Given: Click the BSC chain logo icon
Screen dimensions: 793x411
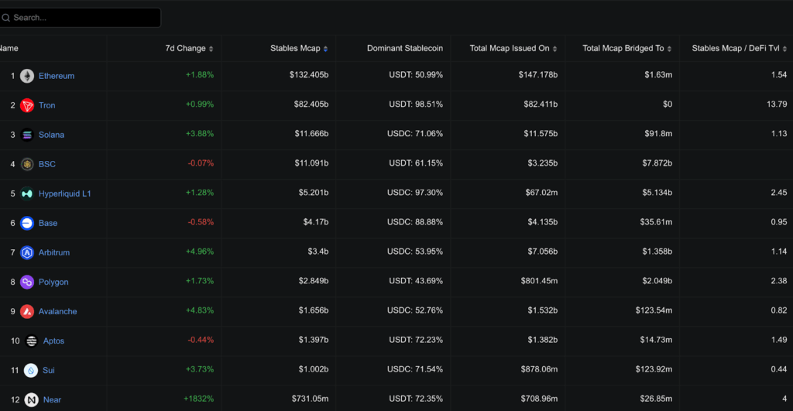Looking at the screenshot, I should click(x=27, y=164).
